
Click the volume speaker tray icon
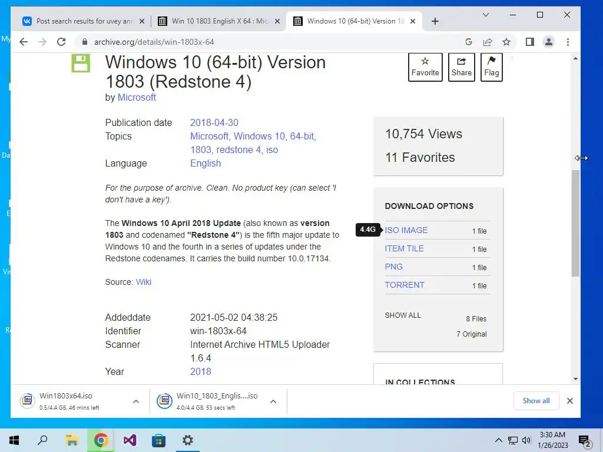[x=526, y=440]
